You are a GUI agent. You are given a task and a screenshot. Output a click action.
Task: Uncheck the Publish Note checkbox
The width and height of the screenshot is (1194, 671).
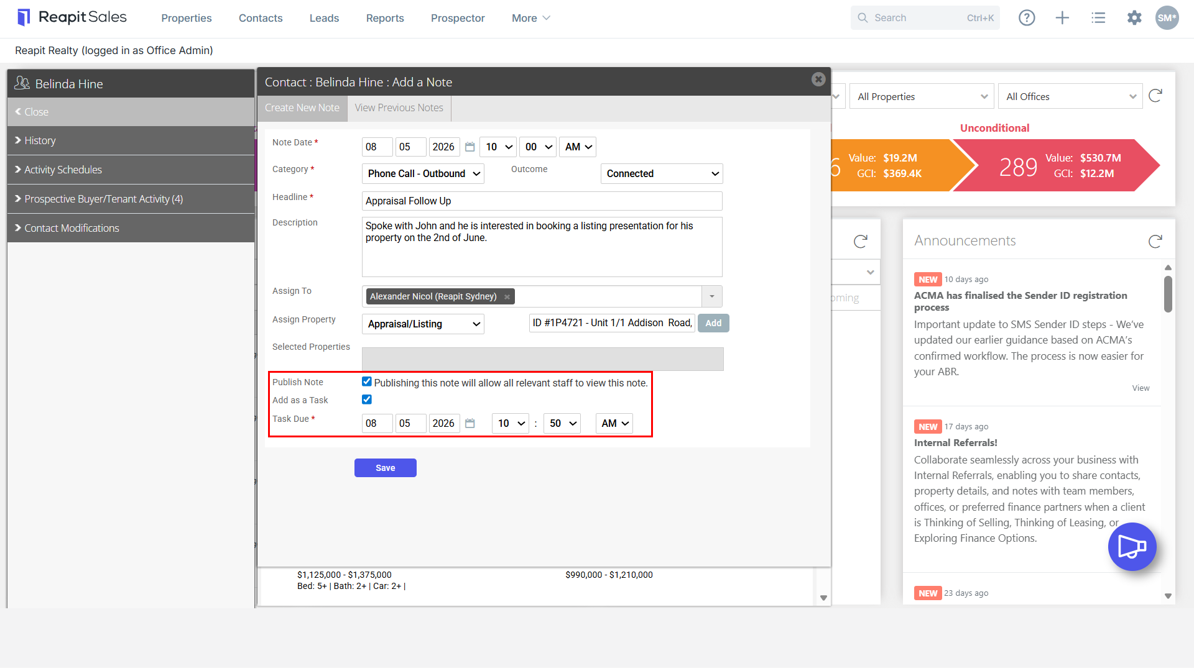tap(367, 381)
